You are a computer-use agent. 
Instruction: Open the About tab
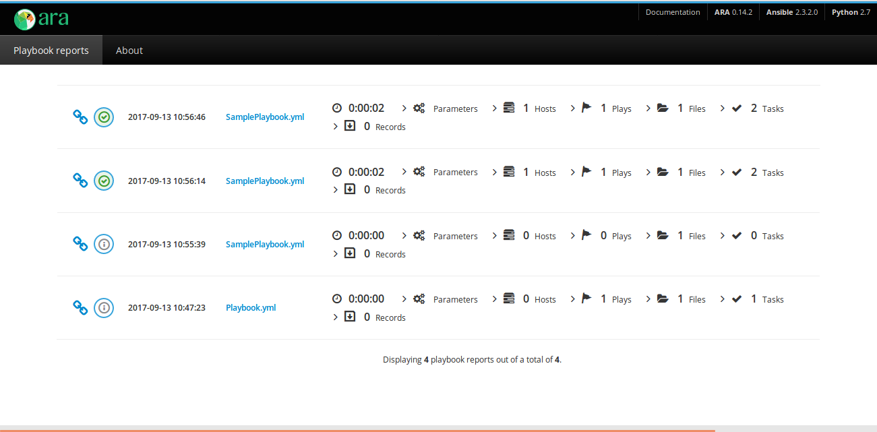click(x=129, y=50)
